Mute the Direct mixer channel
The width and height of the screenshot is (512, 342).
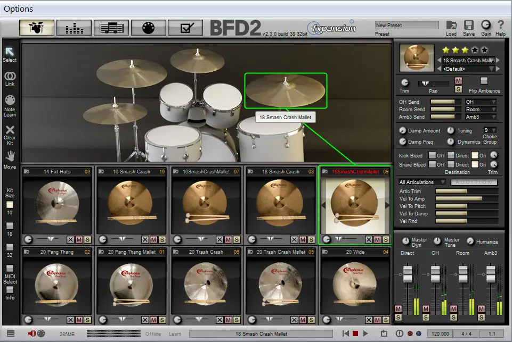398,308
